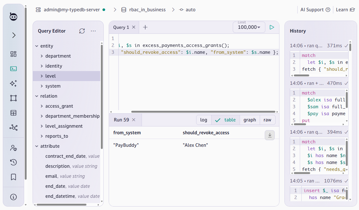Screen dimensions: 359x210
Task: Open the dashboard grid icon in sidebar
Action: click(x=13, y=54)
